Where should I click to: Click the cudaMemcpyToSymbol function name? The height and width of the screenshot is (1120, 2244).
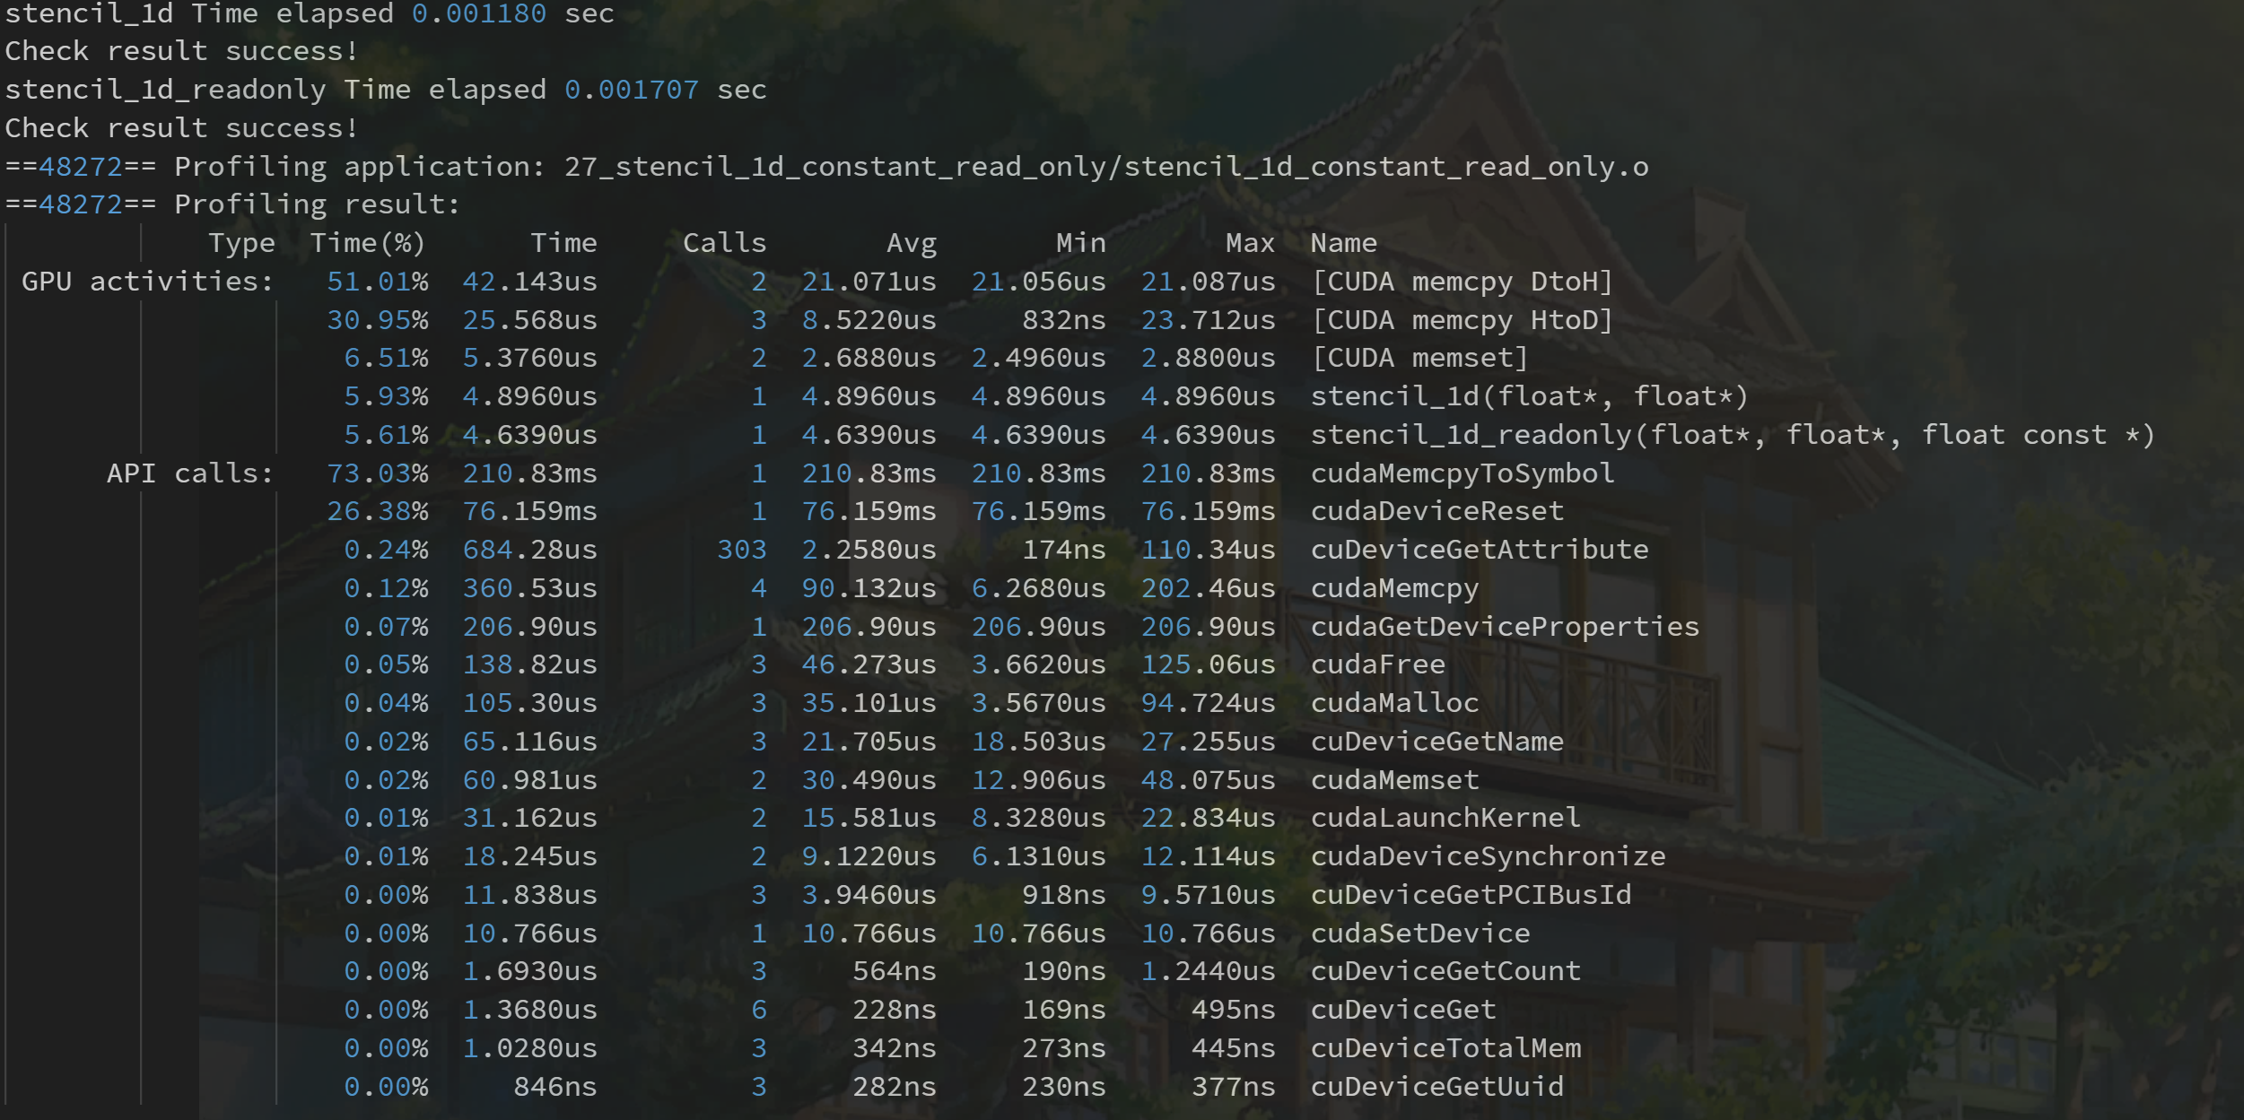click(x=1462, y=473)
